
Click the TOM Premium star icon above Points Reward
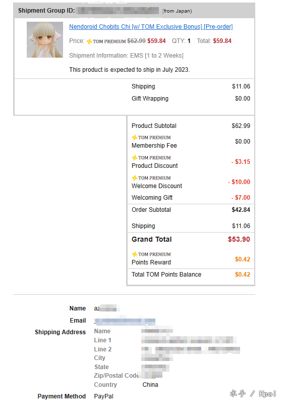click(x=135, y=254)
